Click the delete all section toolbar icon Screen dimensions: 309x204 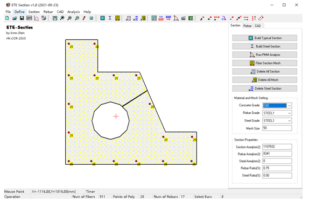pos(128,18)
